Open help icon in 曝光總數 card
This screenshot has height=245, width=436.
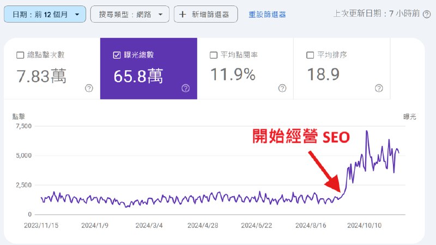click(x=185, y=88)
